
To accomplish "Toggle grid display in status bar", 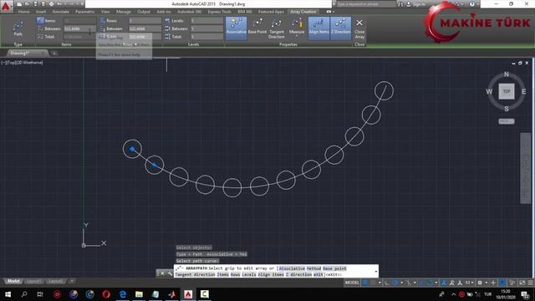I will 365,283.
